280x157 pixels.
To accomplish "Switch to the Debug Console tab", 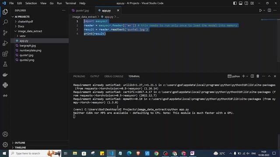I will click(x=114, y=76).
